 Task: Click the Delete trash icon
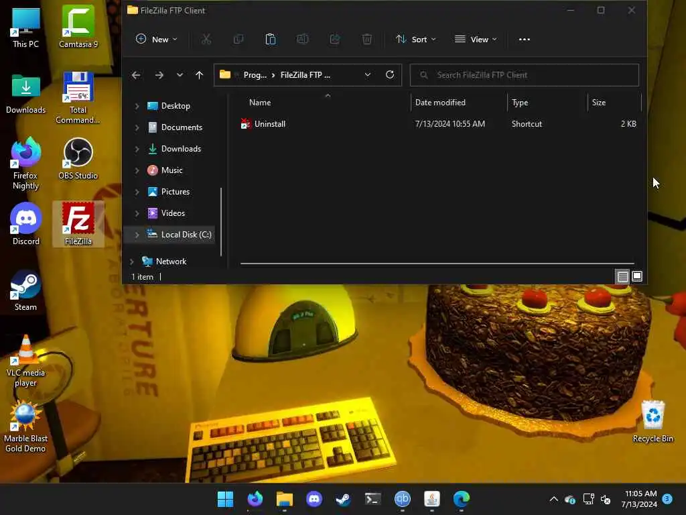click(367, 40)
